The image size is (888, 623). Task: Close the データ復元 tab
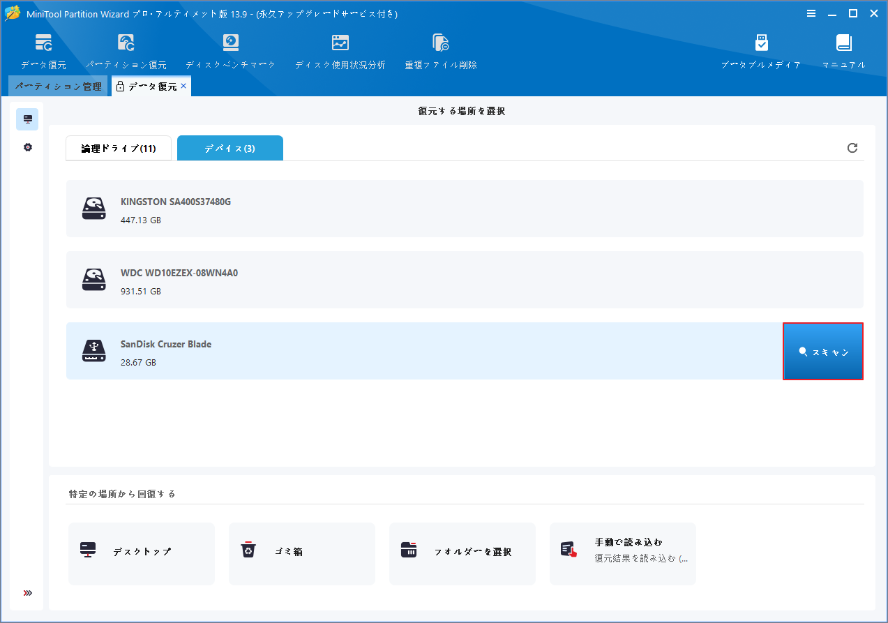pyautogui.click(x=183, y=86)
